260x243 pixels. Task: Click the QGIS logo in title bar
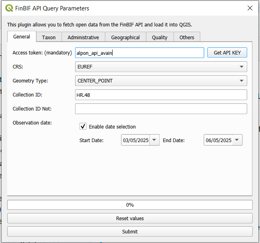coord(9,8)
